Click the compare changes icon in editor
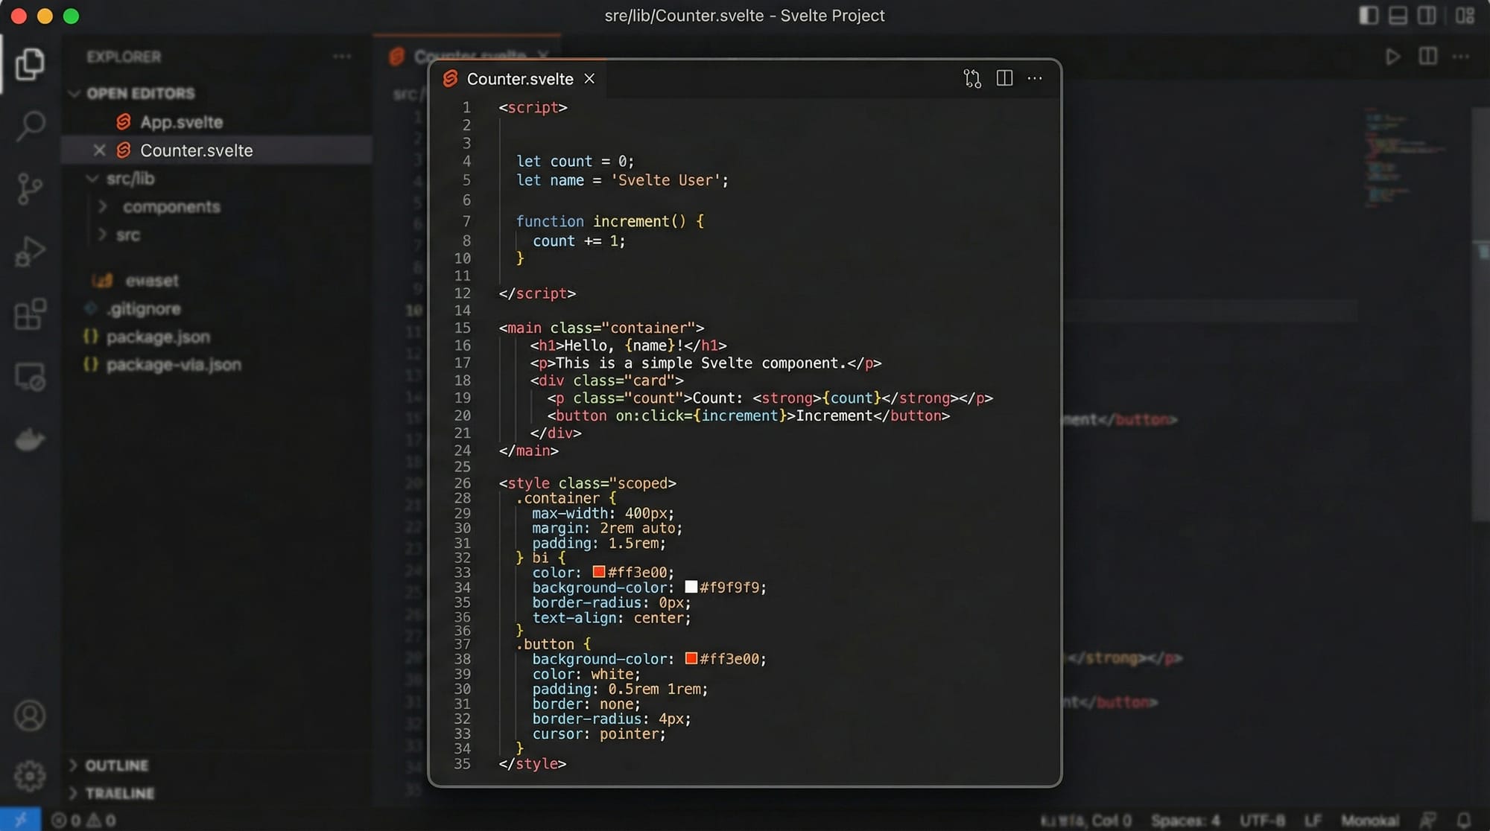This screenshot has height=831, width=1490. pyautogui.click(x=971, y=78)
